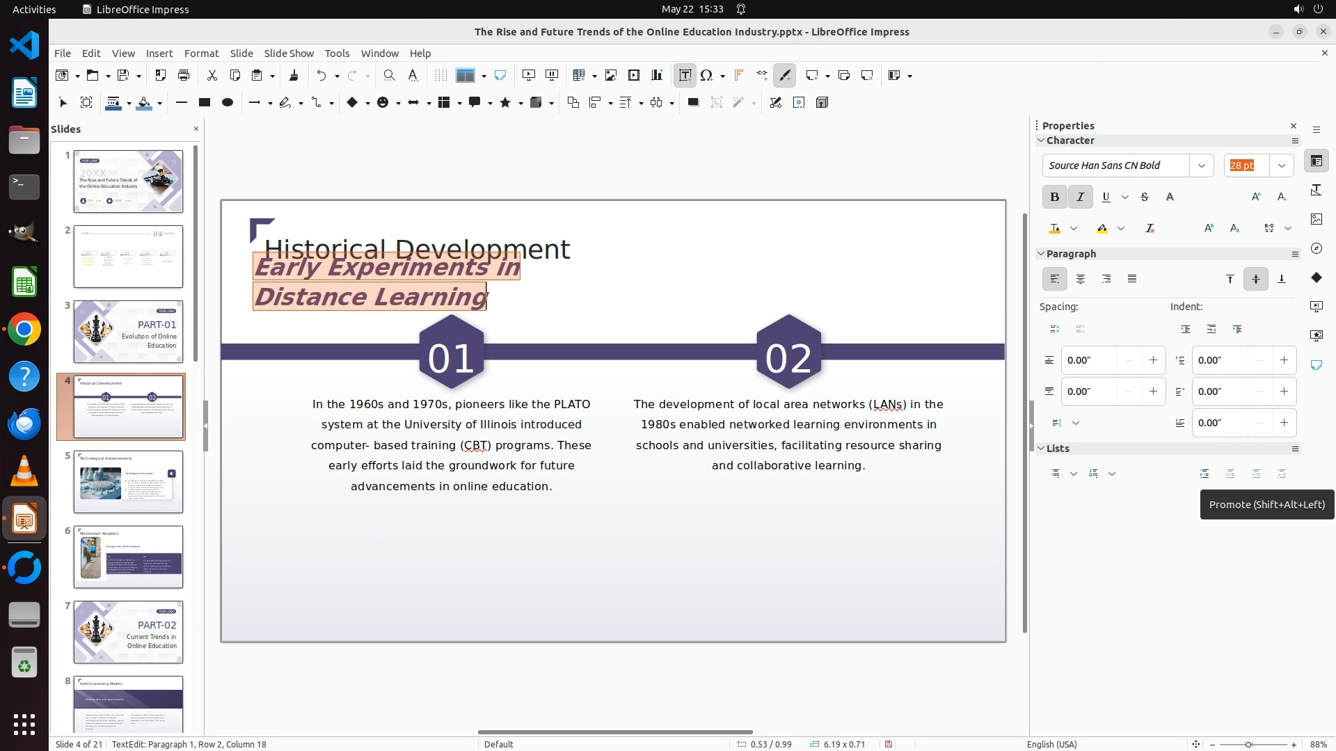Viewport: 1336px width, 751px height.
Task: Collapse the Paragraph section
Action: tap(1041, 254)
